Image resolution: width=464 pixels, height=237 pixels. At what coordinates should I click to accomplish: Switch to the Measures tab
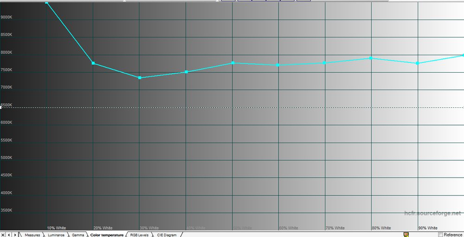pos(32,235)
